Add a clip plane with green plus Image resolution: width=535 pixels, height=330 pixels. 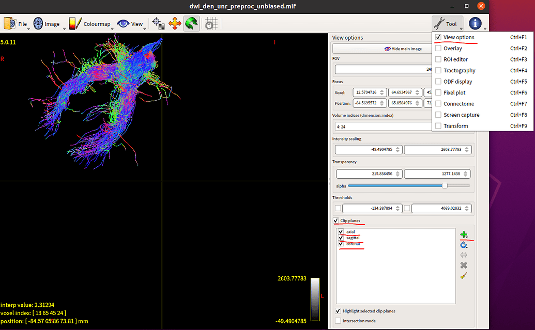pyautogui.click(x=464, y=235)
